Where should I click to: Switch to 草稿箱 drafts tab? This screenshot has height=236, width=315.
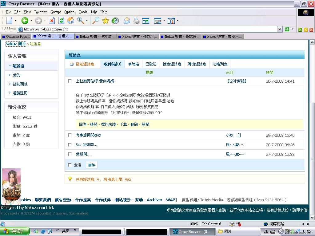(134, 64)
